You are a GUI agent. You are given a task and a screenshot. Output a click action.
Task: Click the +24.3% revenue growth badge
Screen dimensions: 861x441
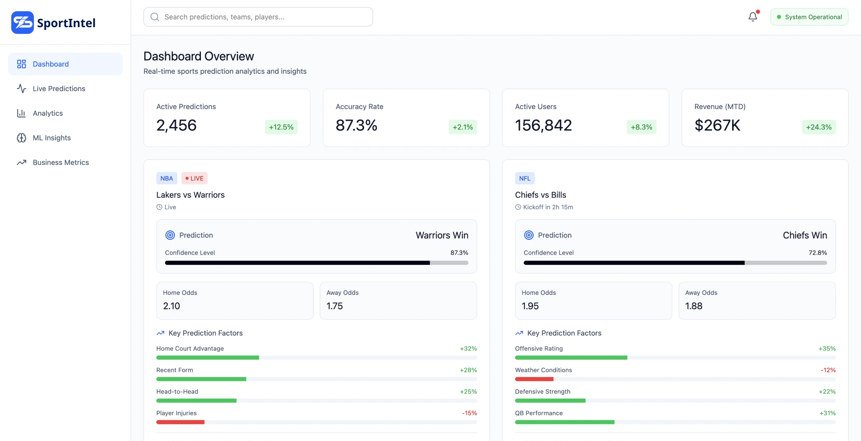(819, 127)
